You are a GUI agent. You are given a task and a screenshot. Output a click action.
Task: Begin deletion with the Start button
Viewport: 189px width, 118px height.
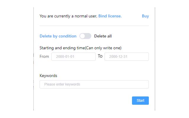click(x=140, y=101)
